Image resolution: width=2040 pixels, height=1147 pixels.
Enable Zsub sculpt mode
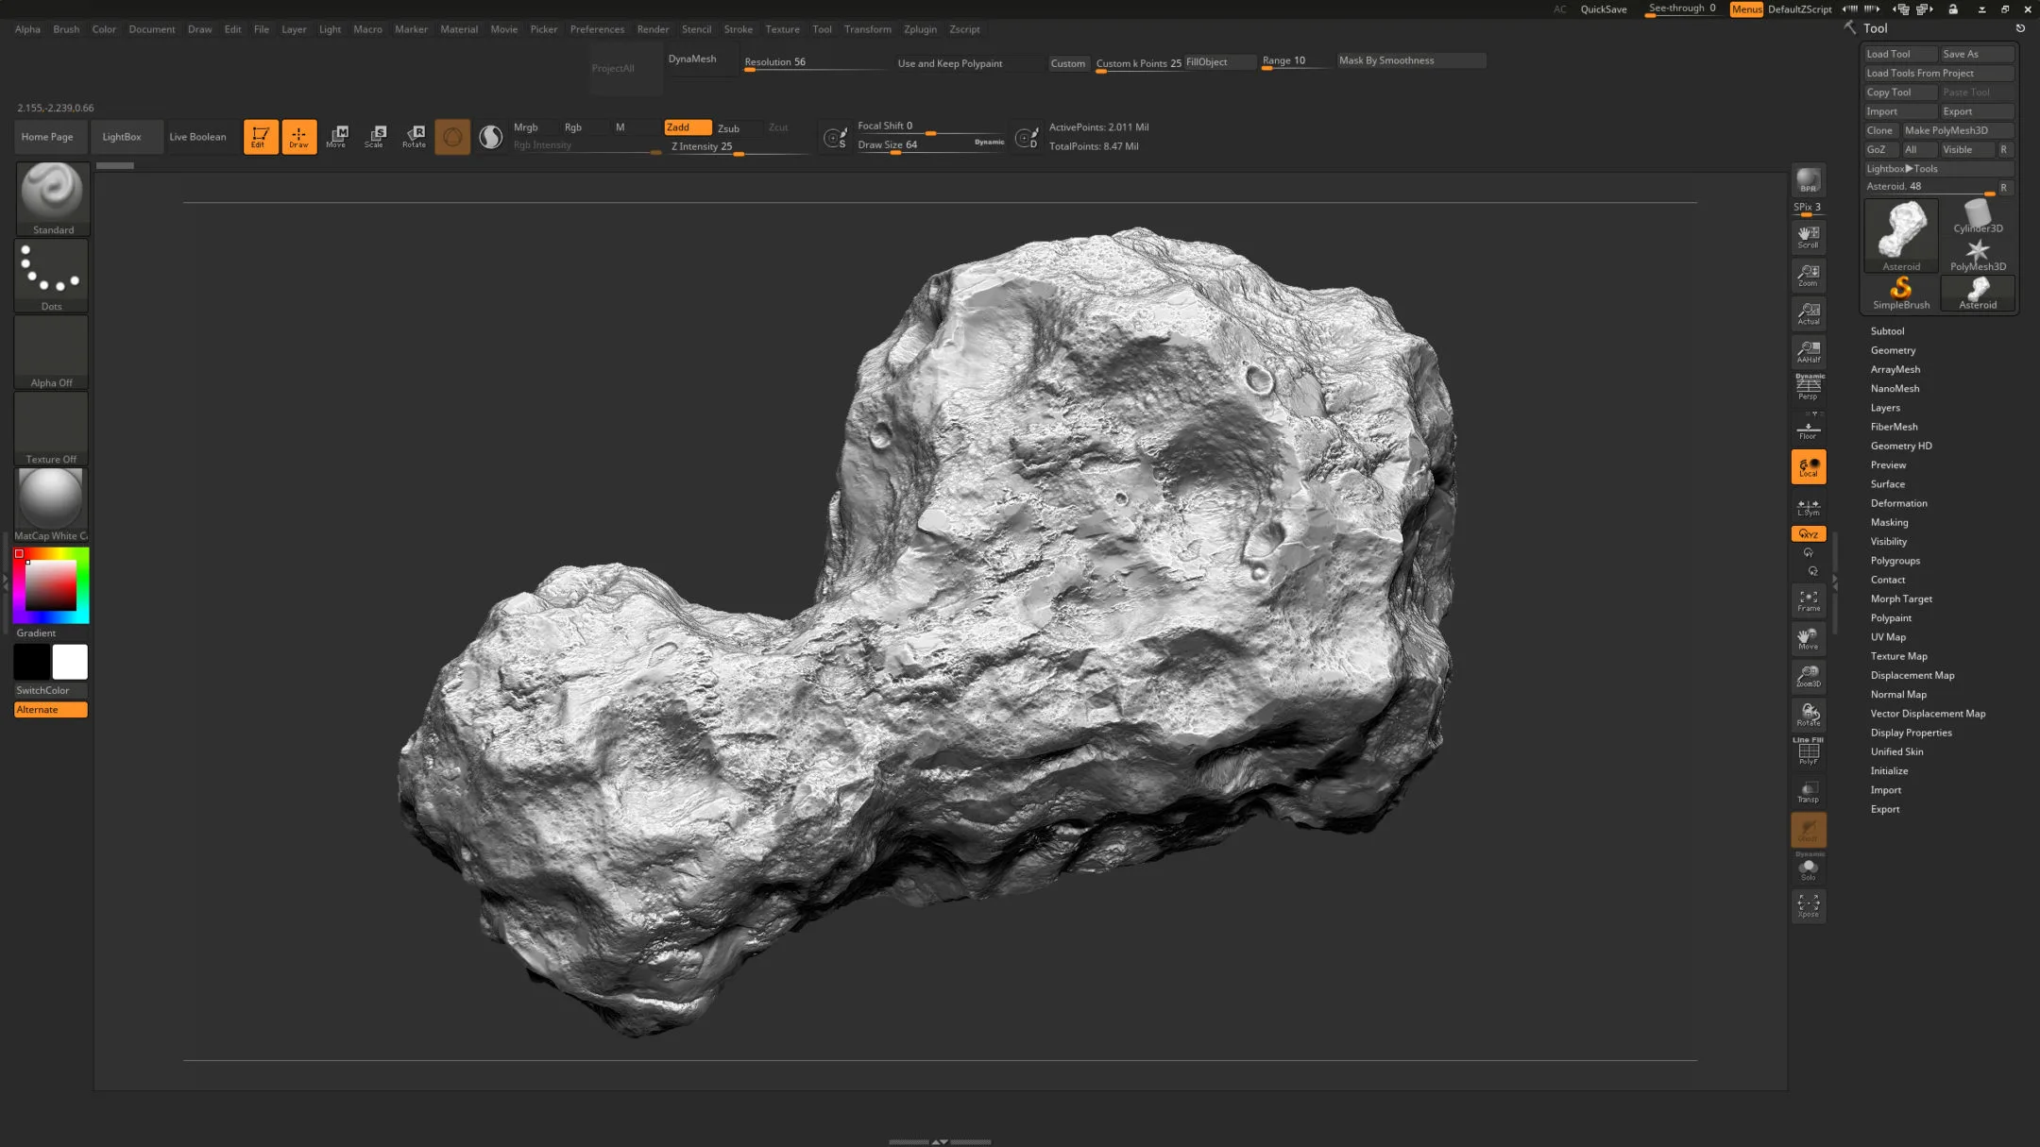(x=728, y=128)
